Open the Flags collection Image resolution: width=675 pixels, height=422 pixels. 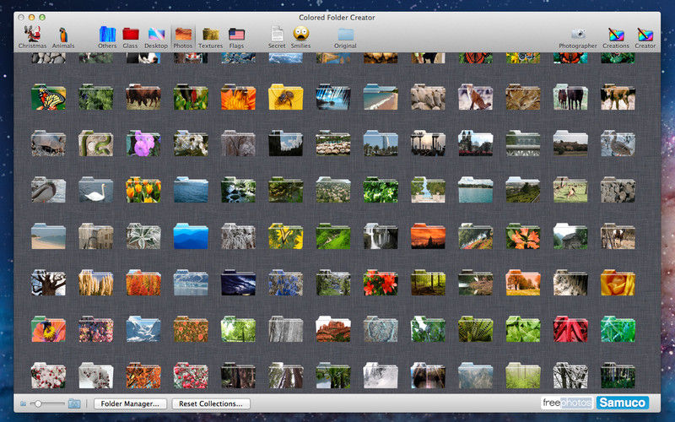click(x=236, y=37)
